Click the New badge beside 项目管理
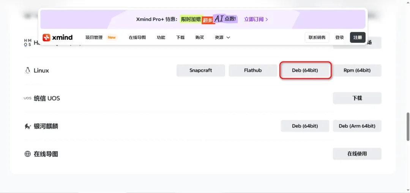 click(112, 37)
